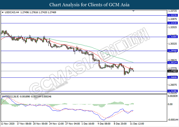Click the 11 Dec 12:00 time label

137,124
